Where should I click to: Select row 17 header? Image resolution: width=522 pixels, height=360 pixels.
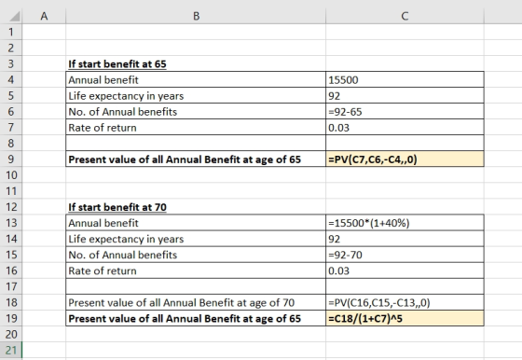11,286
